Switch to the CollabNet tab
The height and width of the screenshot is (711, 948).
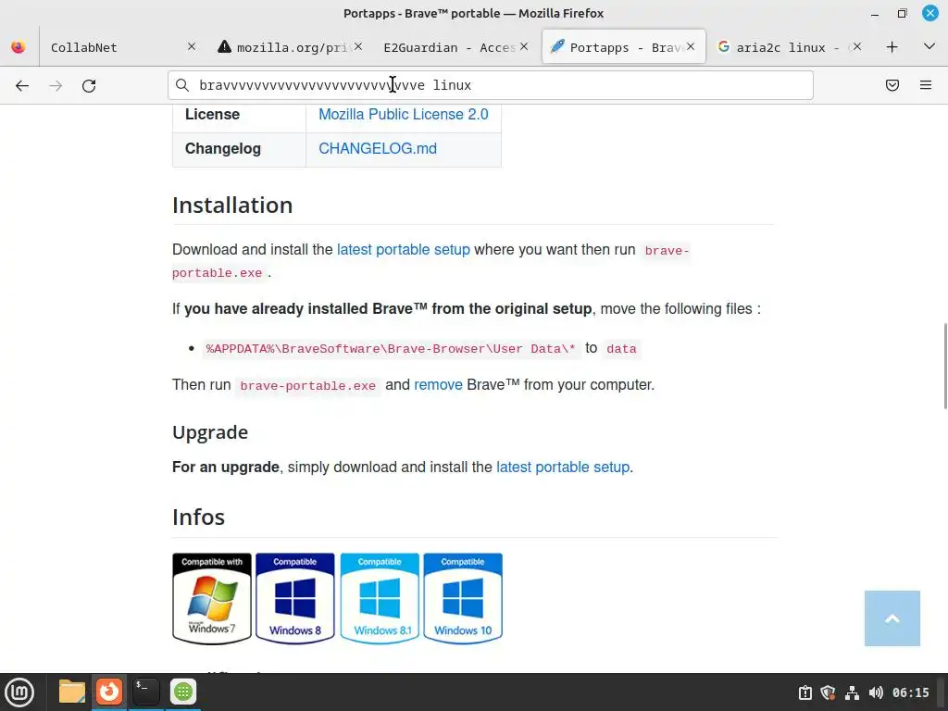[121, 46]
